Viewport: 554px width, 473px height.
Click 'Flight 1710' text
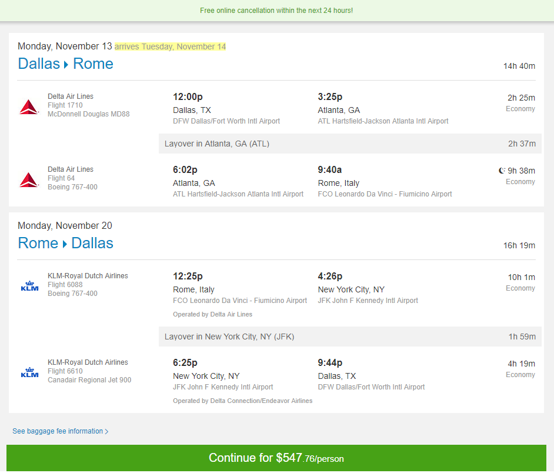pos(65,105)
